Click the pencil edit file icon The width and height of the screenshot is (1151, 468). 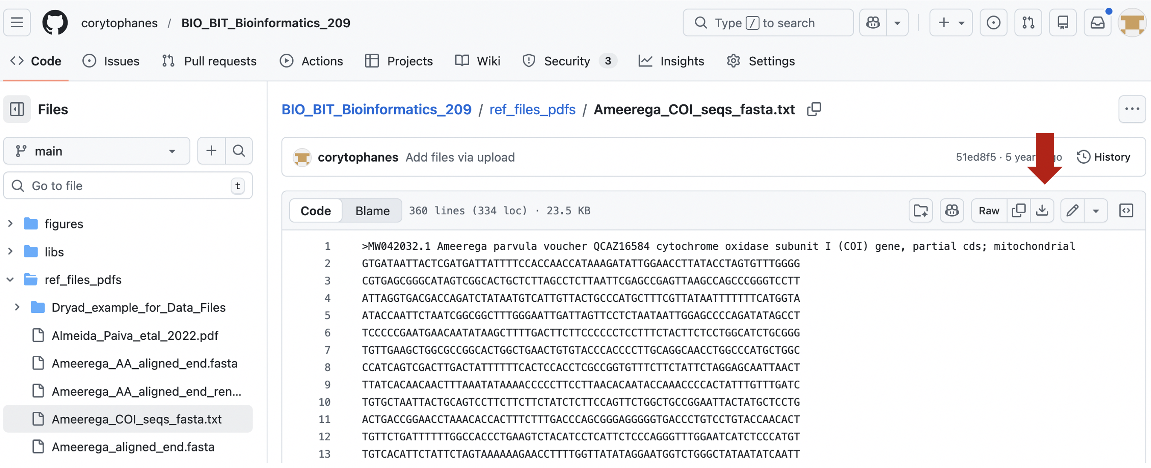(x=1073, y=211)
